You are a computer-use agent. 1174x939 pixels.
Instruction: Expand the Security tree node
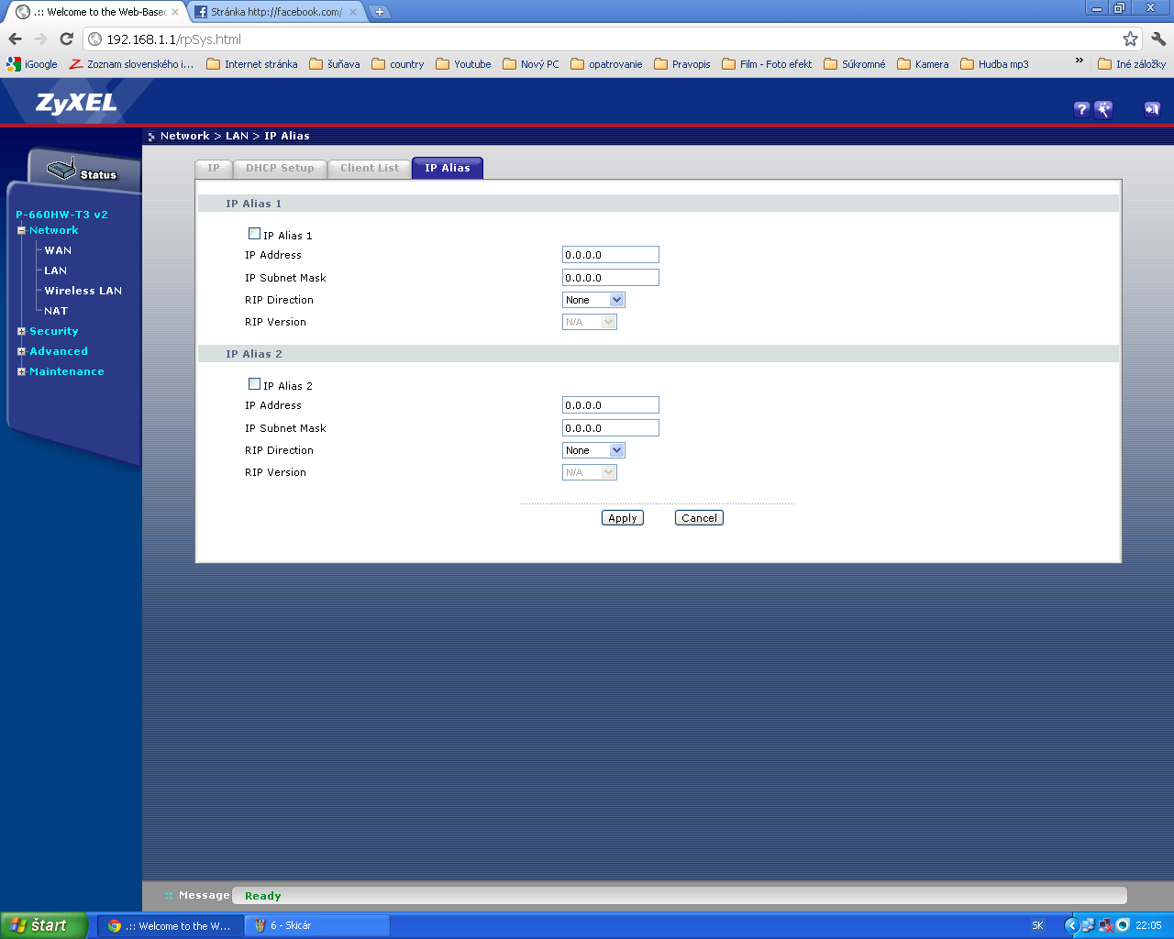pyautogui.click(x=21, y=331)
